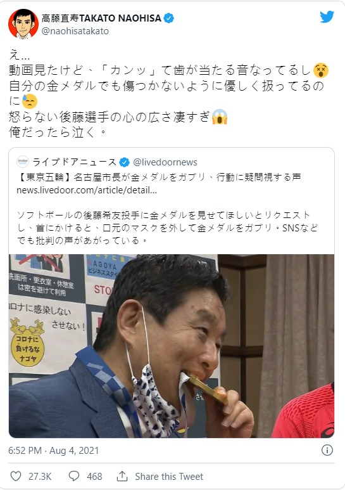345x490 pixels.
Task: Click the livedoor news small avatar
Action: [23, 162]
